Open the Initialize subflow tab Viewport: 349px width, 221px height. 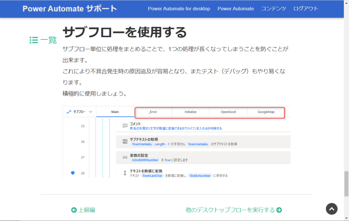coord(191,112)
